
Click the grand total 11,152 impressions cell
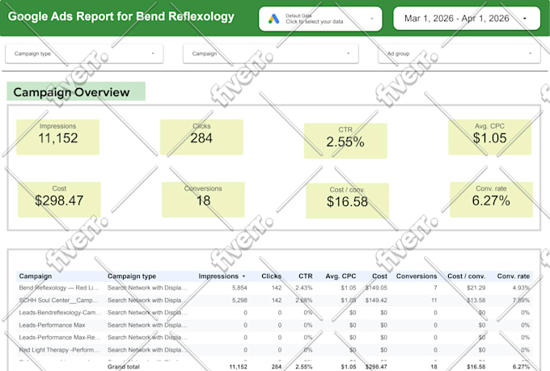[238, 366]
